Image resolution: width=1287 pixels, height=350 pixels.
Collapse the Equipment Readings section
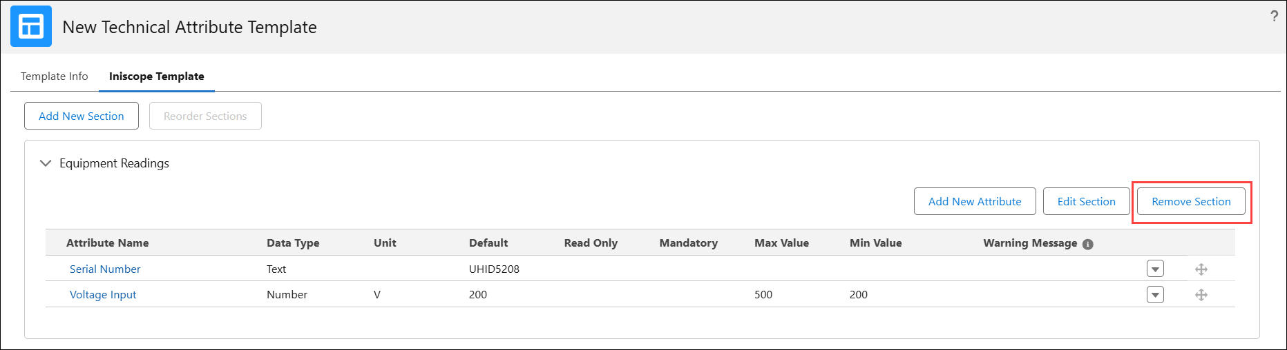[46, 163]
